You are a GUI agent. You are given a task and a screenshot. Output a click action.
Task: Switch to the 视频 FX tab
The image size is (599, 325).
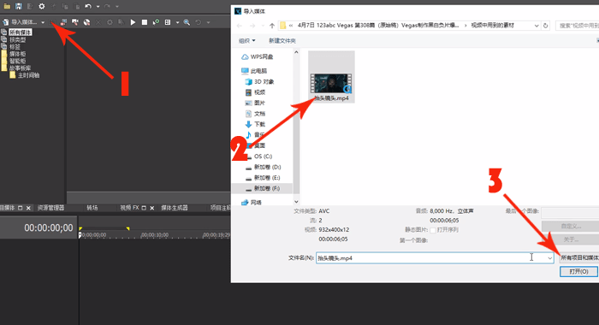tap(129, 208)
